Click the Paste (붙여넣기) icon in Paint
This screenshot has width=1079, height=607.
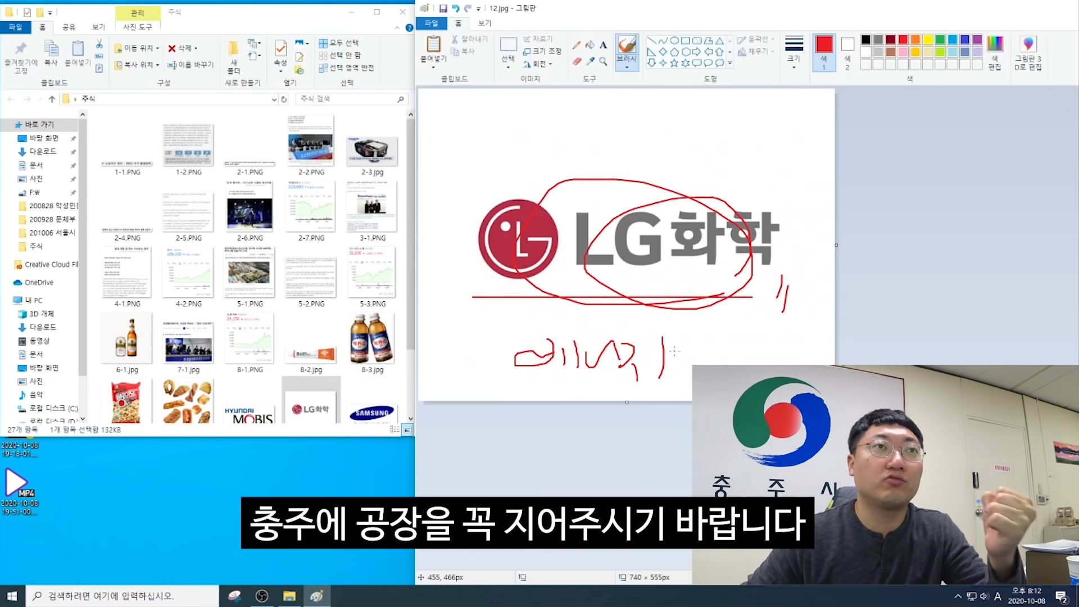(433, 44)
